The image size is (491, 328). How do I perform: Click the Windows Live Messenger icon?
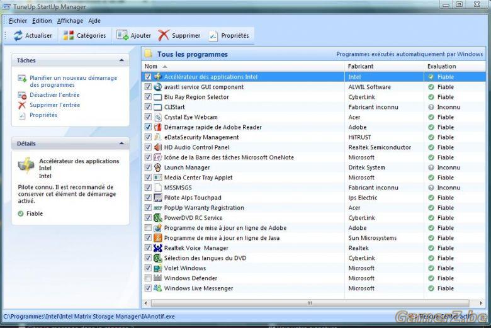click(158, 288)
